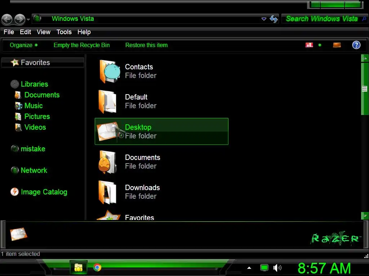
Task: Open Google Chrome from the taskbar
Action: [x=97, y=267]
